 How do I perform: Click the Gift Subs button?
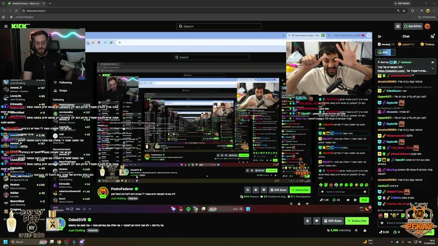coord(333,221)
